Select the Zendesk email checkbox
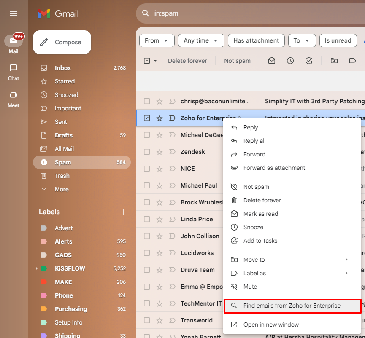Screen dimensions: 365x338 coord(147,152)
